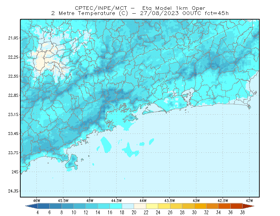
Task: Select the colorbar tick label '36'
Action: pos(231,213)
